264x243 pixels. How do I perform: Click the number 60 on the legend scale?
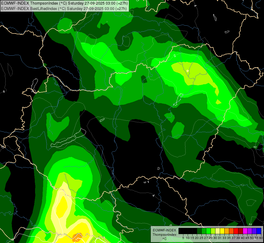click(261, 238)
